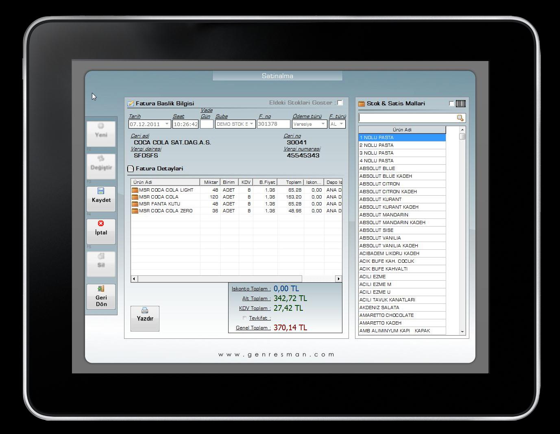Screen dimensions: 560x434
Task: Click the barcode icon in Stok & Satis Mallari header
Action: [460, 103]
